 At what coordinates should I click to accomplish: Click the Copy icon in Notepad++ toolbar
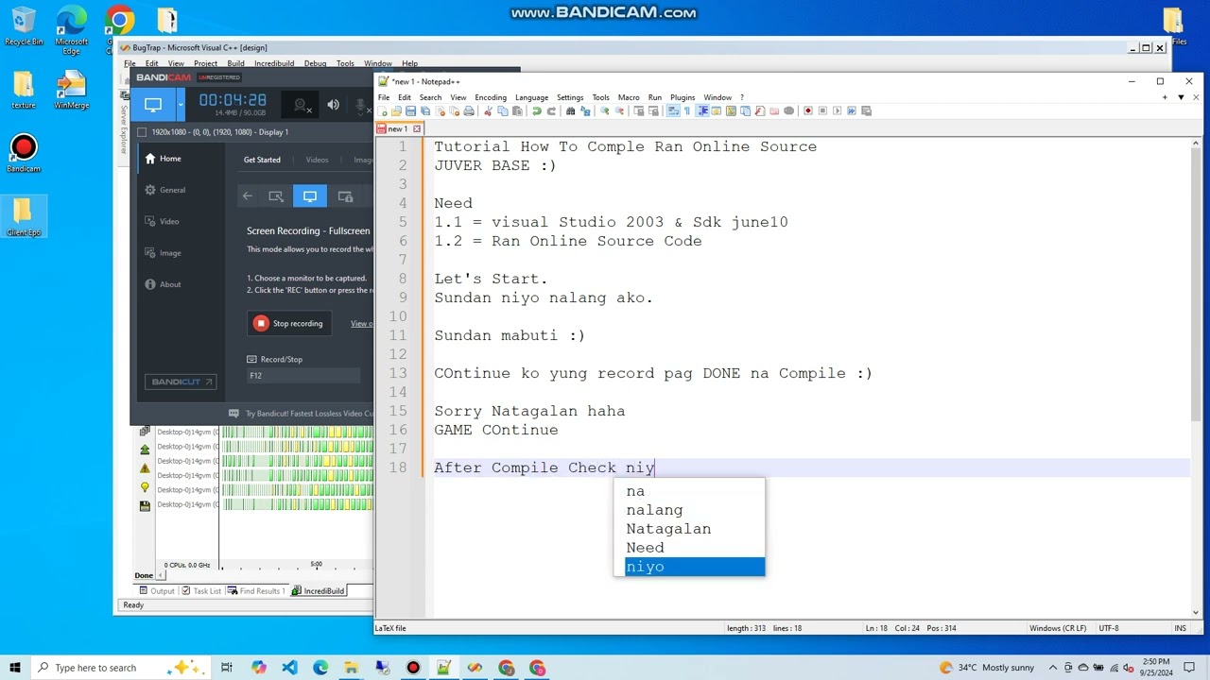(x=502, y=110)
